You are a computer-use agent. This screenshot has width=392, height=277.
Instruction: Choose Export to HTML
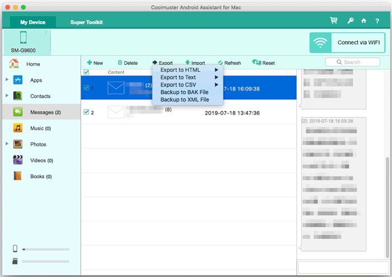[188, 70]
